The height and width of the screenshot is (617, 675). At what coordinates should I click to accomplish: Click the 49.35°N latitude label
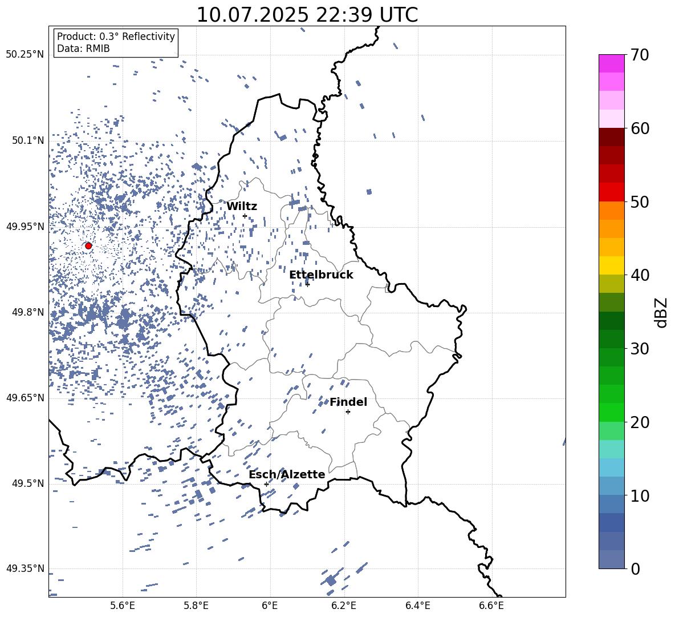(x=25, y=568)
